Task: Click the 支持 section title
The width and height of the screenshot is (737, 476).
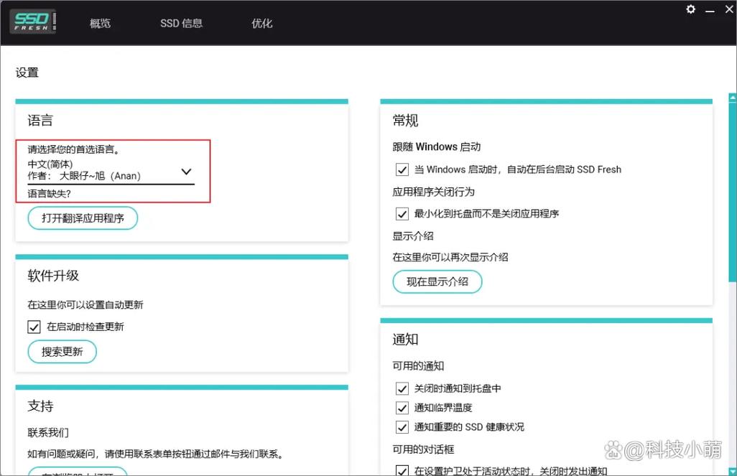Action: pyautogui.click(x=40, y=406)
